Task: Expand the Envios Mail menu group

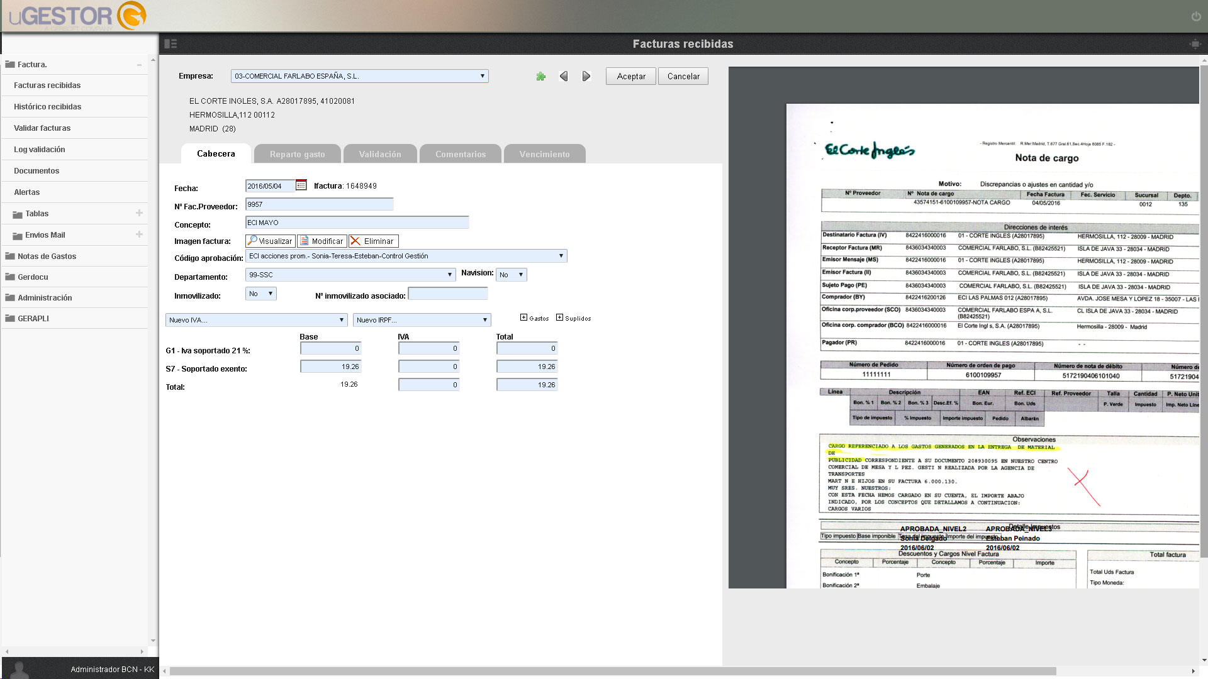Action: 139,235
